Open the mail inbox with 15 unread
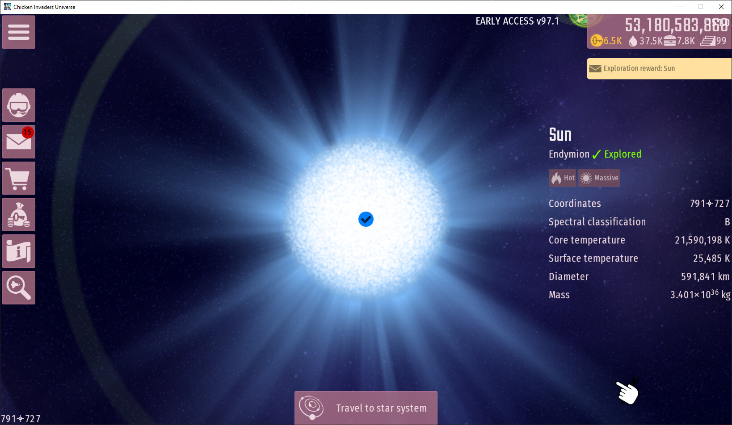732x425 pixels. (18, 142)
